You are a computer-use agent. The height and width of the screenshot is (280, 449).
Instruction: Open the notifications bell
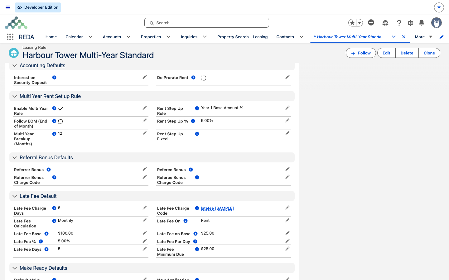tap(422, 23)
